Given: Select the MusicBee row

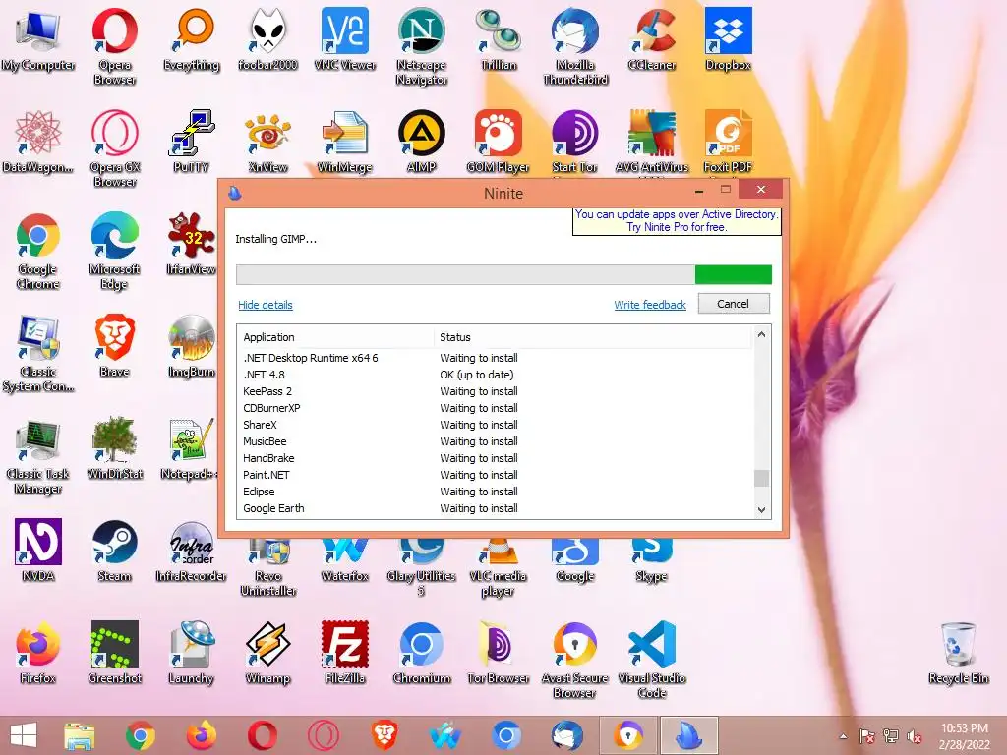Looking at the screenshot, I should coord(496,441).
